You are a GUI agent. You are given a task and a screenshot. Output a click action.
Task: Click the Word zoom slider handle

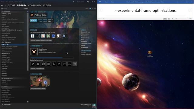click(x=177, y=19)
